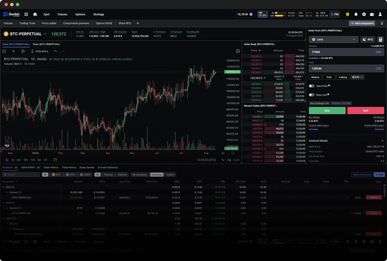Click the Add component button

click(x=362, y=23)
